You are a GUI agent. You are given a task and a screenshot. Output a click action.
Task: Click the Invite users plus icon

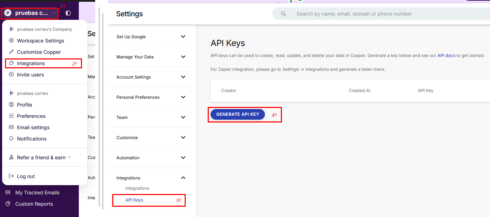click(11, 75)
